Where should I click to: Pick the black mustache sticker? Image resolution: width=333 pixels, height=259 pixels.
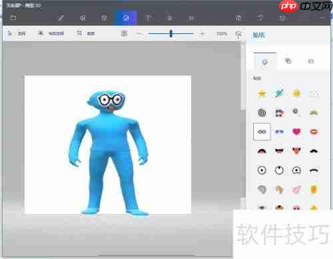click(x=314, y=151)
